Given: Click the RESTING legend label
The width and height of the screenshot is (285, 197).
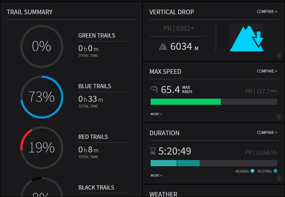Looking at the screenshot, I should pos(264,171).
